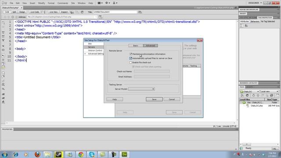Click the Title input field
The image size is (281, 158).
pyautogui.click(x=115, y=12)
